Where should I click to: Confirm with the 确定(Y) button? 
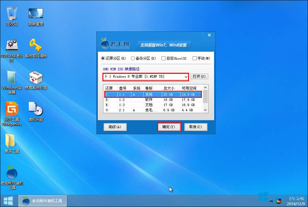click(169, 127)
